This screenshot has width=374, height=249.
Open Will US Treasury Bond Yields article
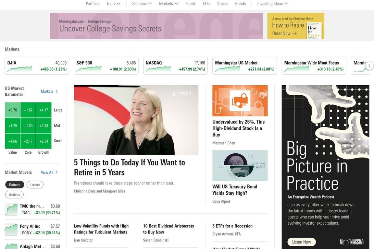(235, 190)
